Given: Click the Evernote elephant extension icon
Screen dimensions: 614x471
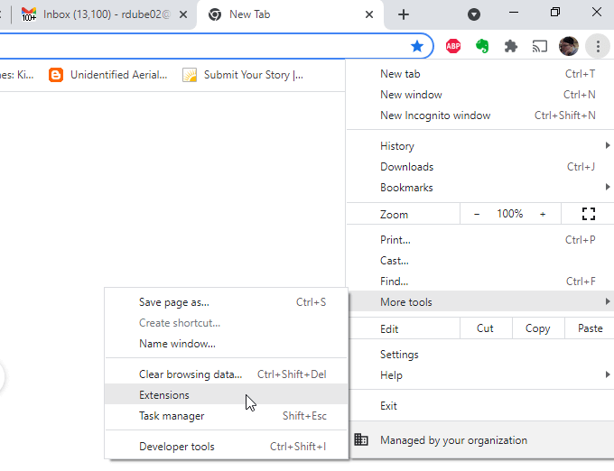Looking at the screenshot, I should tap(481, 46).
